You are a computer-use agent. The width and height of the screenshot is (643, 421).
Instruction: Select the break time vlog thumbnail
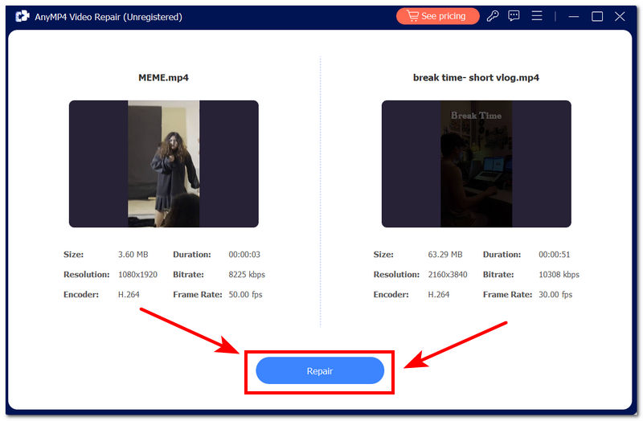[476, 164]
